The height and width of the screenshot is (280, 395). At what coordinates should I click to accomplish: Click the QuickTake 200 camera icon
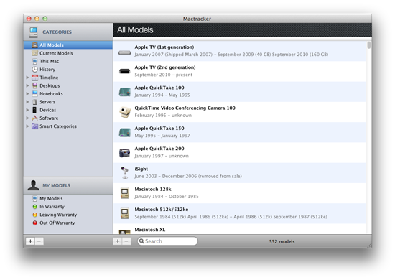point(125,153)
